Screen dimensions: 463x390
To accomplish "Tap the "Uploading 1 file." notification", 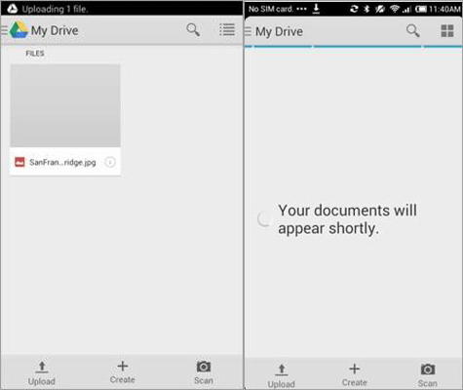I will tap(48, 9).
